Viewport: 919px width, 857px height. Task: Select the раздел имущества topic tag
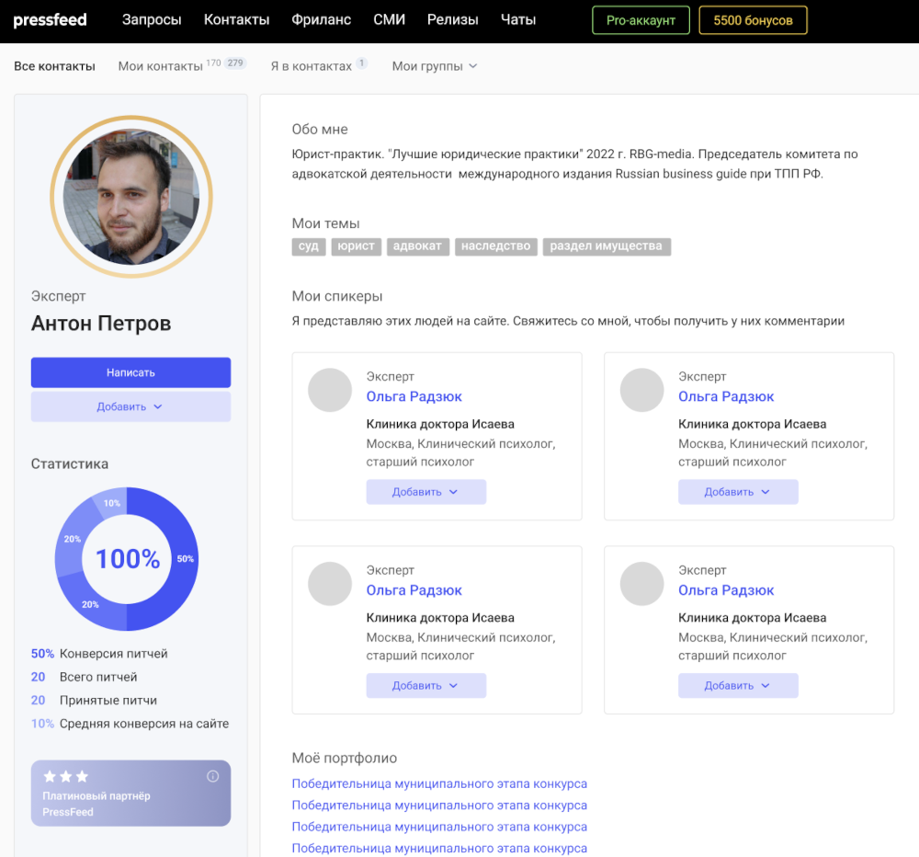[606, 246]
